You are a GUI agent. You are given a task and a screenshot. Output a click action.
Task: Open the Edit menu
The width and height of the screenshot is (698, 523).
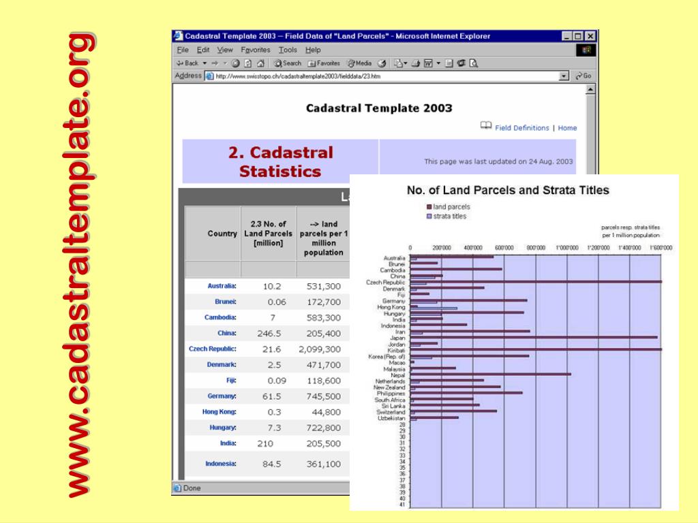point(203,50)
